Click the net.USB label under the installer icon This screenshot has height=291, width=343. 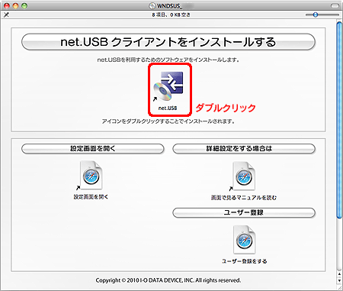168,108
